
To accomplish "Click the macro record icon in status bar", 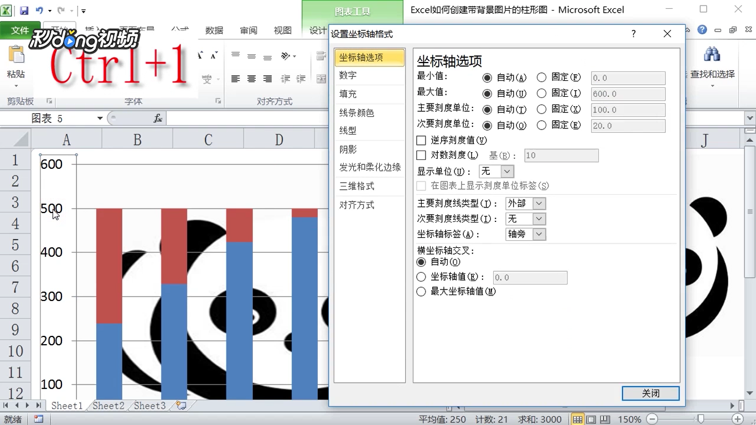I will point(39,419).
